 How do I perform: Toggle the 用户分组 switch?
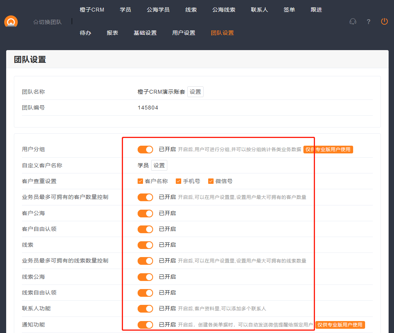[x=145, y=150]
